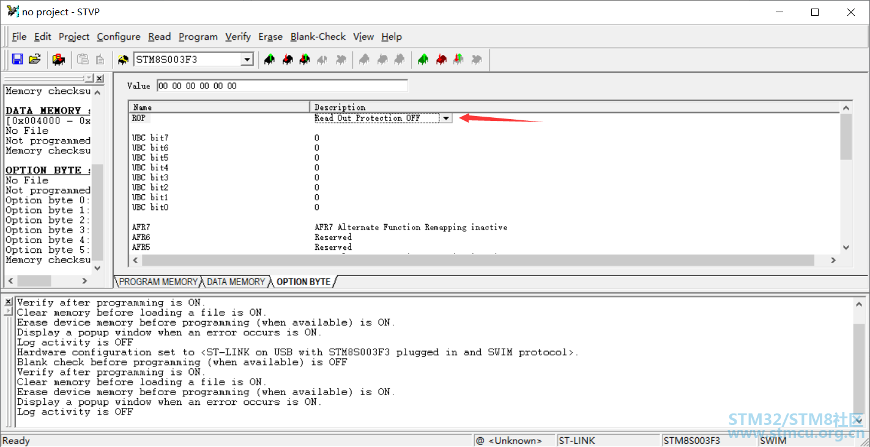Click the STVP title bar application icon
Viewport: 870px width, 447px height.
[13, 12]
